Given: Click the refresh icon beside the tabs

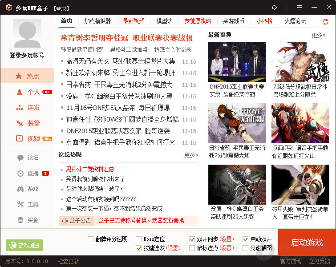Looking at the screenshot, I should [x=325, y=21].
